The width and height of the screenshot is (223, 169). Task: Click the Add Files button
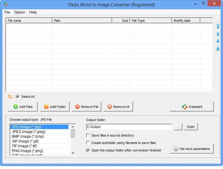pyautogui.click(x=23, y=107)
